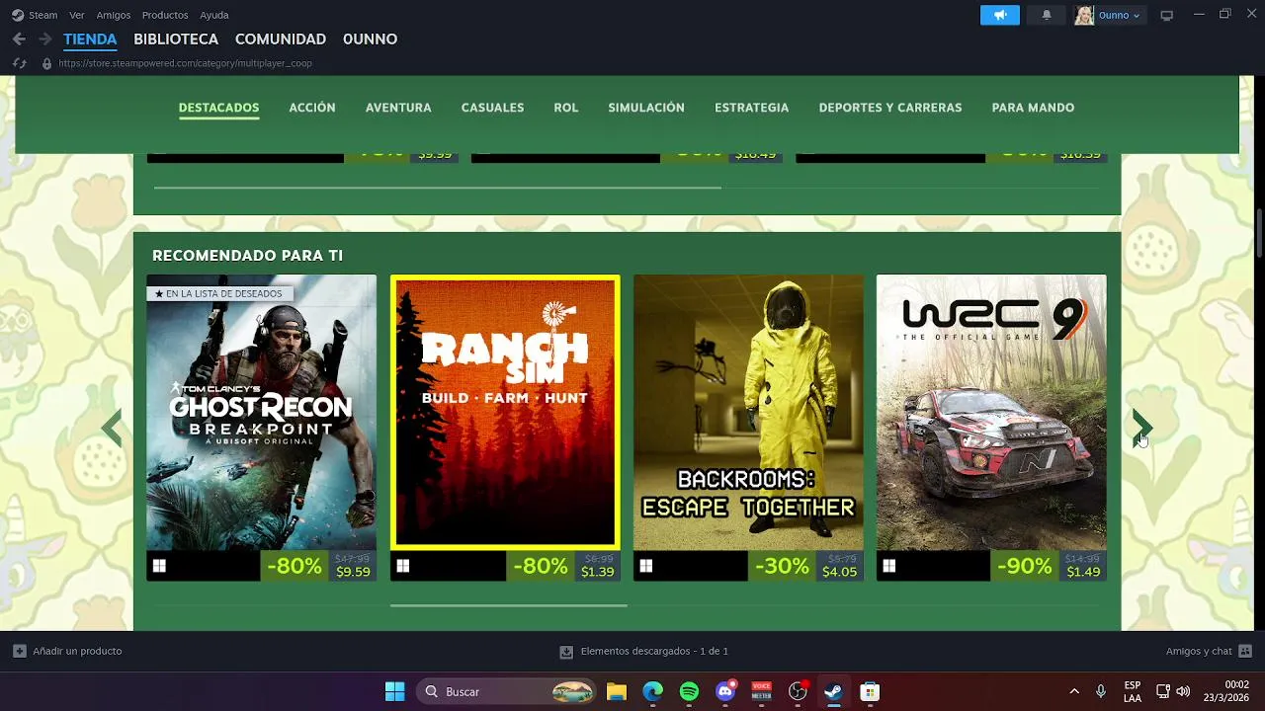Screen dimensions: 1265x711
Task: Open the volume control in system tray
Action: pyautogui.click(x=1183, y=691)
